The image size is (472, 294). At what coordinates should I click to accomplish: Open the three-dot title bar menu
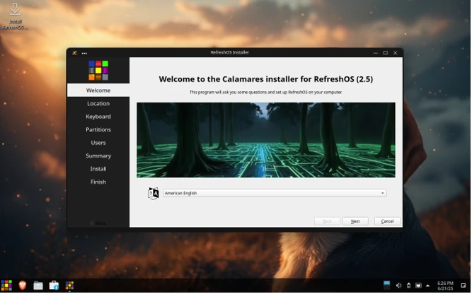click(84, 53)
